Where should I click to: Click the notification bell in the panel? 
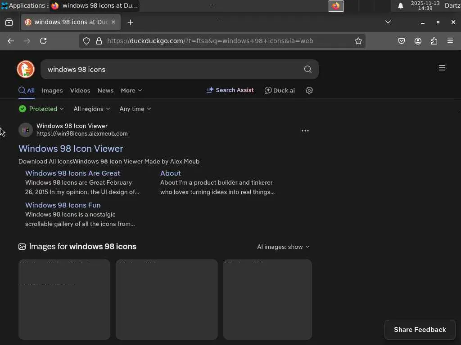[x=400, y=6]
